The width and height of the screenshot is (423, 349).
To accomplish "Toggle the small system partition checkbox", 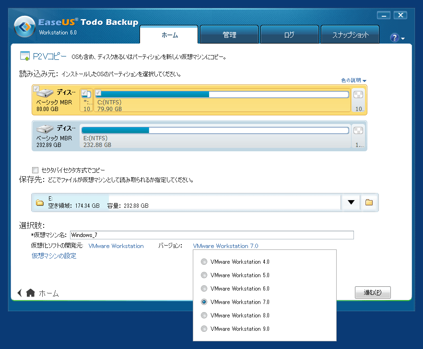I will pos(84,93).
